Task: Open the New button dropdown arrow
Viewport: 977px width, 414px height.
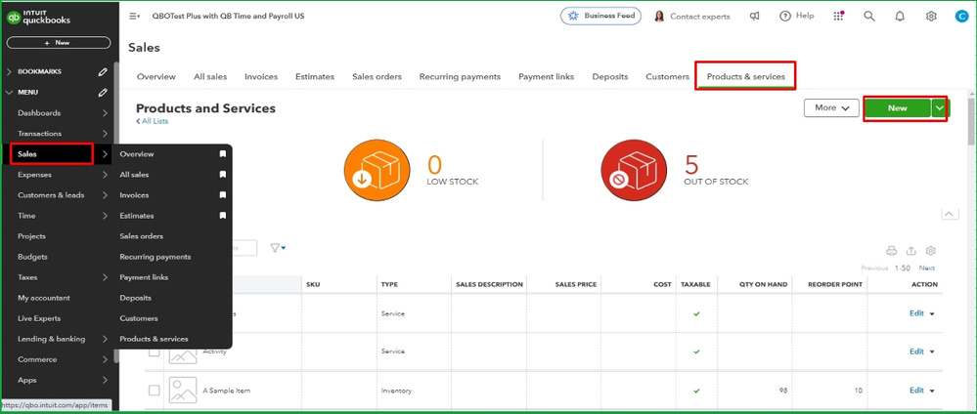Action: 940,107
